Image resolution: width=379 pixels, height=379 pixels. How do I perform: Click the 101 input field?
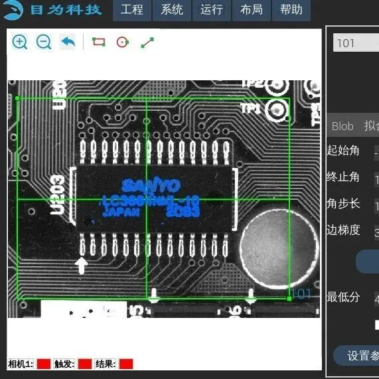coord(356,42)
